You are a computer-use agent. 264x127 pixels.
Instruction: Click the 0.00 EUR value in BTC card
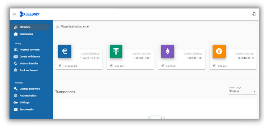click(222, 66)
